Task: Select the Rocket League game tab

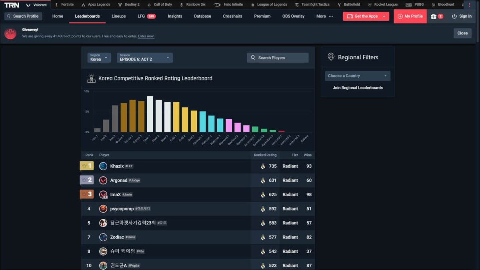Action: (382, 5)
